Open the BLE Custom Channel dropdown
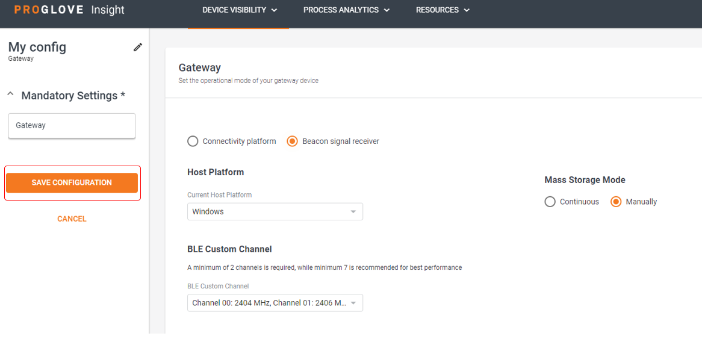Viewport: 702px width, 339px height. tap(275, 303)
